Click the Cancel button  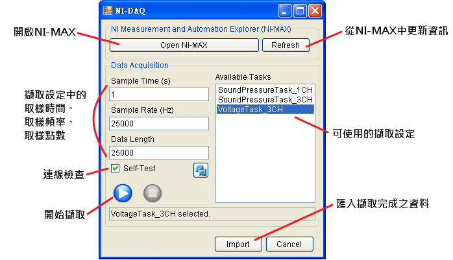[x=289, y=244]
